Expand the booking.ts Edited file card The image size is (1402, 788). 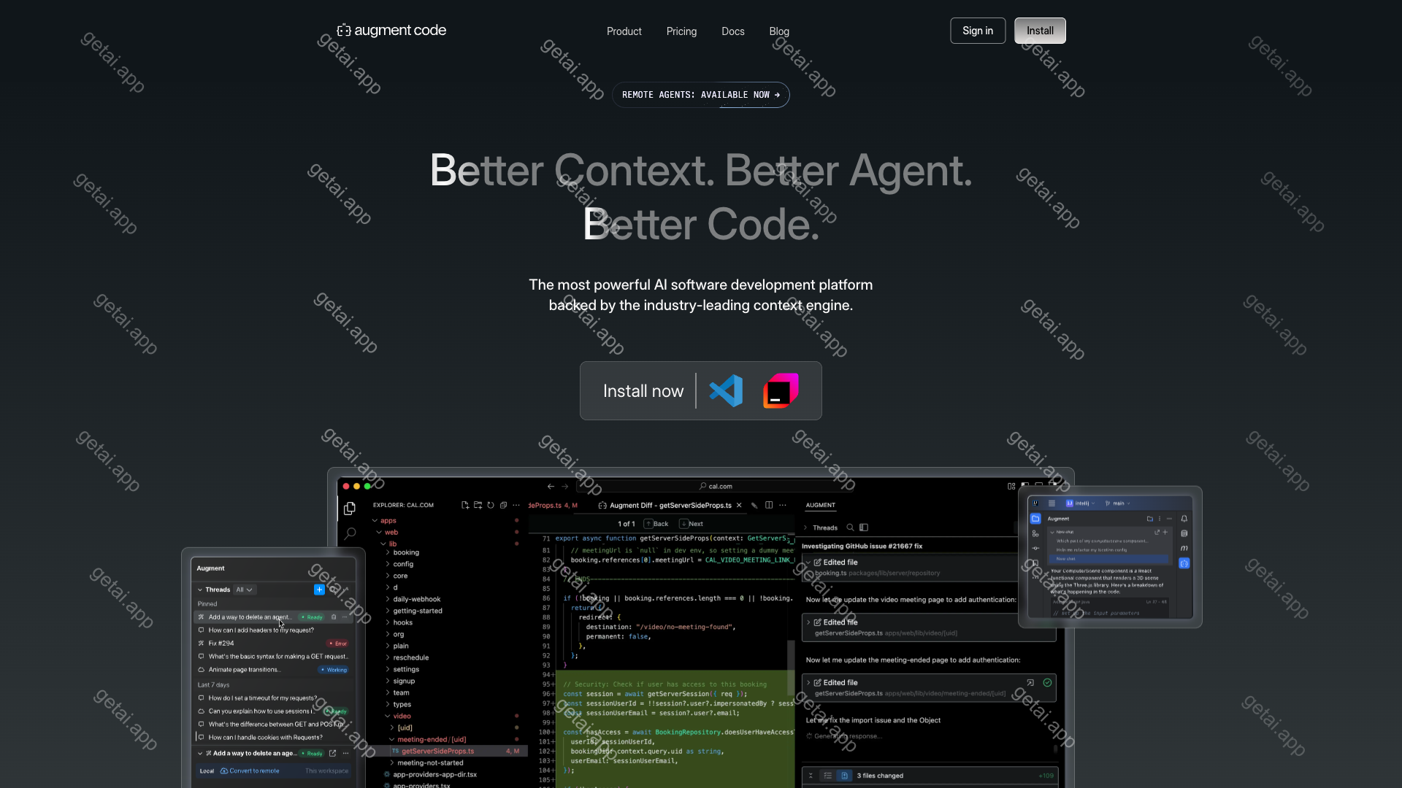coord(808,563)
